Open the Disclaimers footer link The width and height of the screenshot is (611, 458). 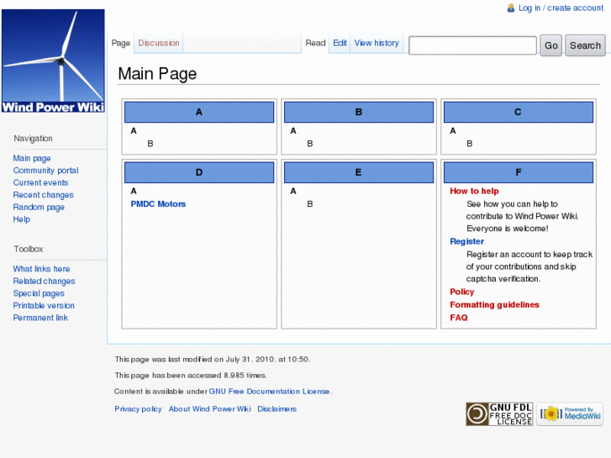[x=277, y=409]
